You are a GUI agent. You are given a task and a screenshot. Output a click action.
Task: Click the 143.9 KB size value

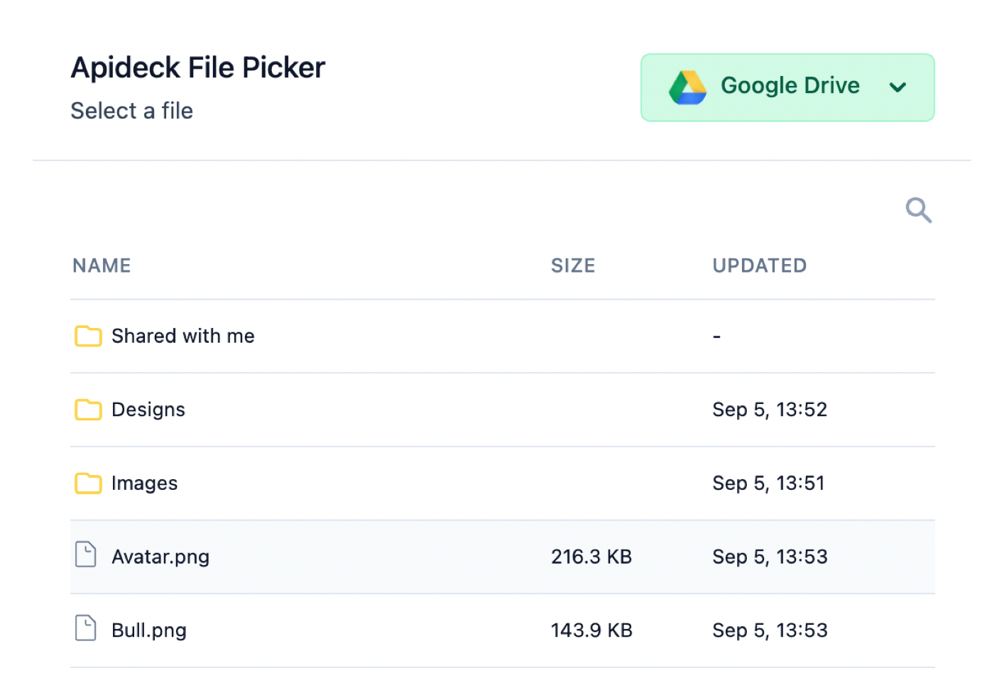591,630
